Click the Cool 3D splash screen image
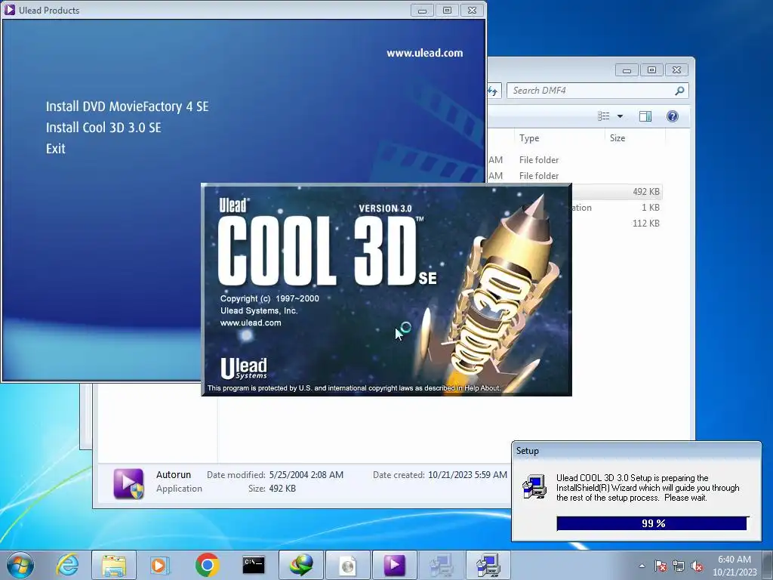This screenshot has height=580, width=773. coord(386,289)
